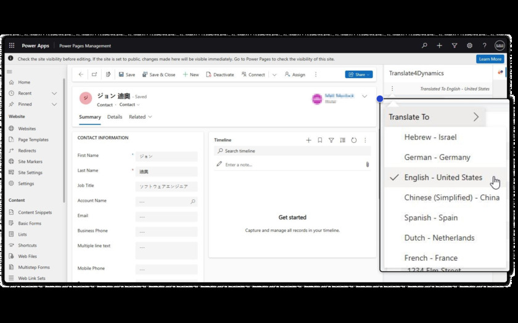This screenshot has width=518, height=323.
Task: Expand the Connect dropdown chevron
Action: click(274, 75)
